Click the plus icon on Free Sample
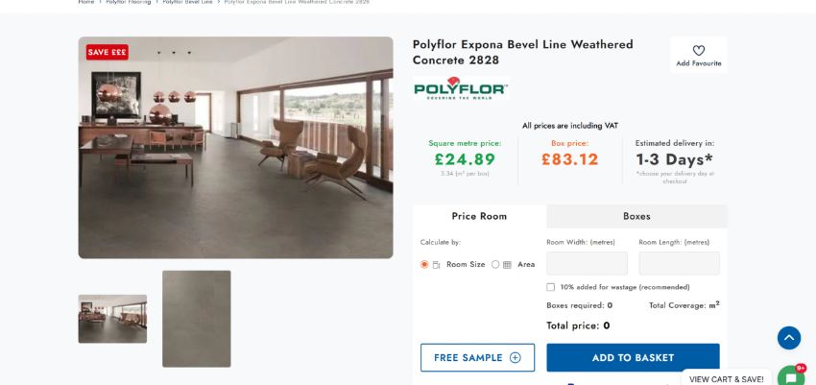Screen dimensions: 816x385 516,358
